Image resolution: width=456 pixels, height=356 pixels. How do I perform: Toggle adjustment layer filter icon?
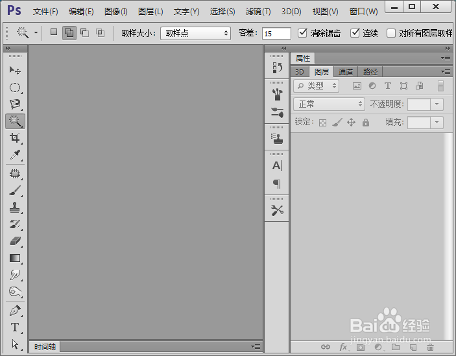point(372,86)
